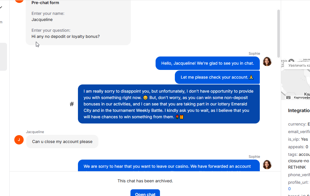This screenshot has height=196, width=310.
Task: Click the "Hello, Jacqueline!" greeting bubble
Action: click(x=208, y=63)
